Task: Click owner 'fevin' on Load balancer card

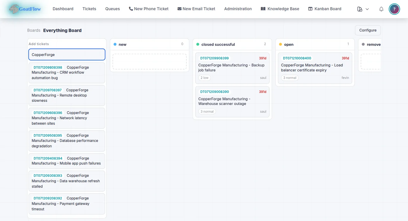Action: (x=345, y=78)
